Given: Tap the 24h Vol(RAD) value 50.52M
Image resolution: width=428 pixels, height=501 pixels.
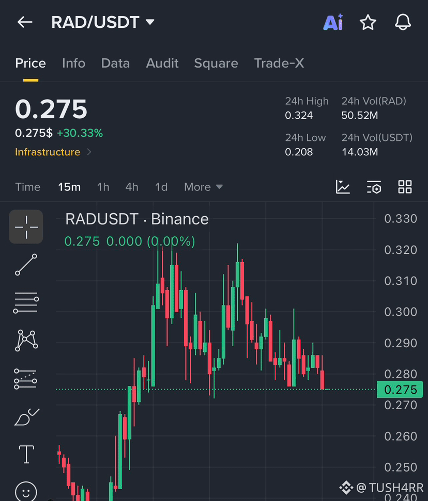Looking at the screenshot, I should tap(359, 116).
